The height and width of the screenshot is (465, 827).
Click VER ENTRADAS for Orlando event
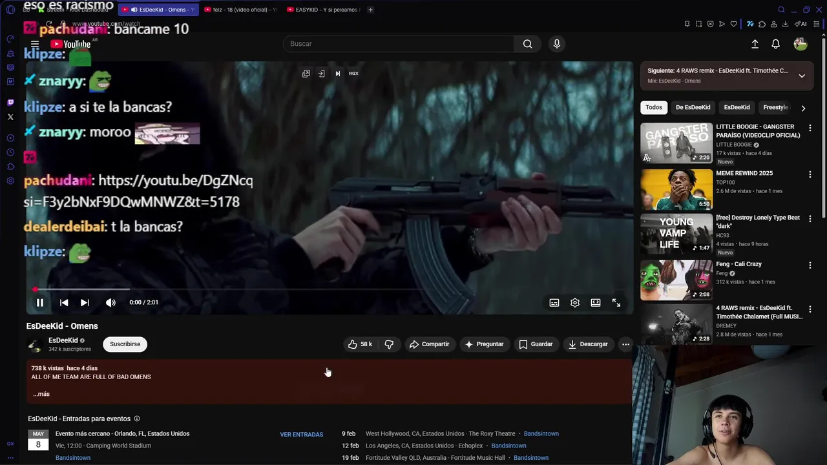301,435
